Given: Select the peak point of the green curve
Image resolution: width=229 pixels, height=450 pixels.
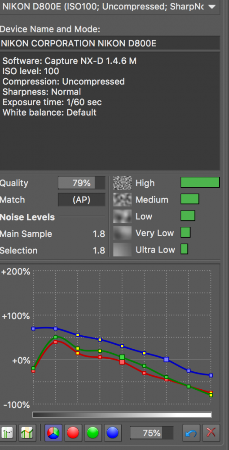Looking at the screenshot, I should click(x=56, y=337).
